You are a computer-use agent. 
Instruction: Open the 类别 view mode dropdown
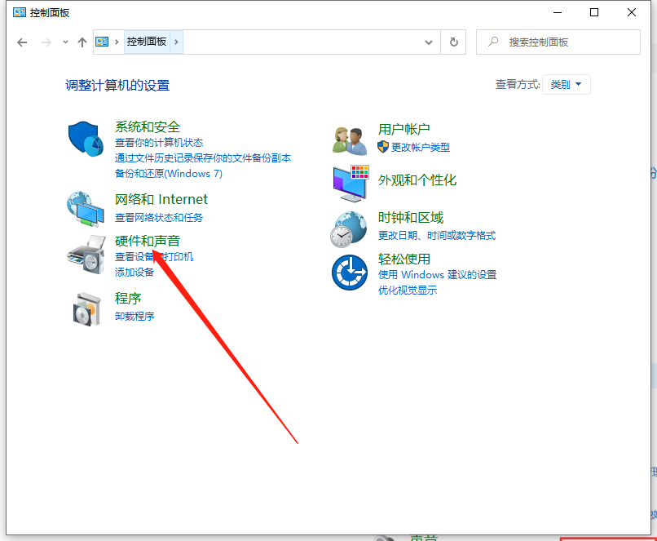[x=567, y=85]
